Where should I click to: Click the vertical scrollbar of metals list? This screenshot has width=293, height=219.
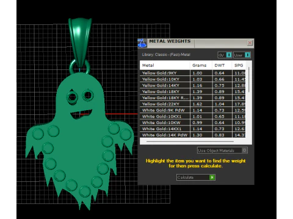249,80
